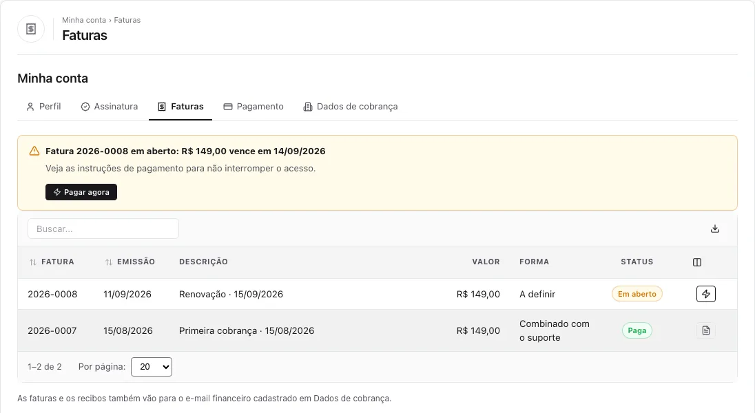Click the invoice icon beside Faturas title
This screenshot has width=755, height=413.
click(x=31, y=29)
